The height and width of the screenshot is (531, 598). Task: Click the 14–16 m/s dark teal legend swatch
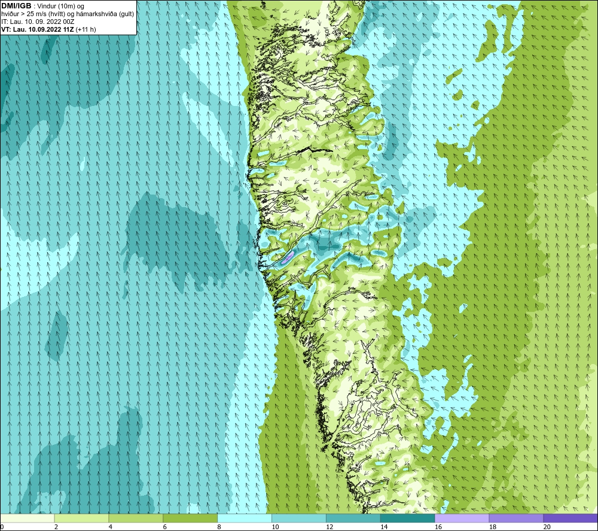pyautogui.click(x=407, y=518)
